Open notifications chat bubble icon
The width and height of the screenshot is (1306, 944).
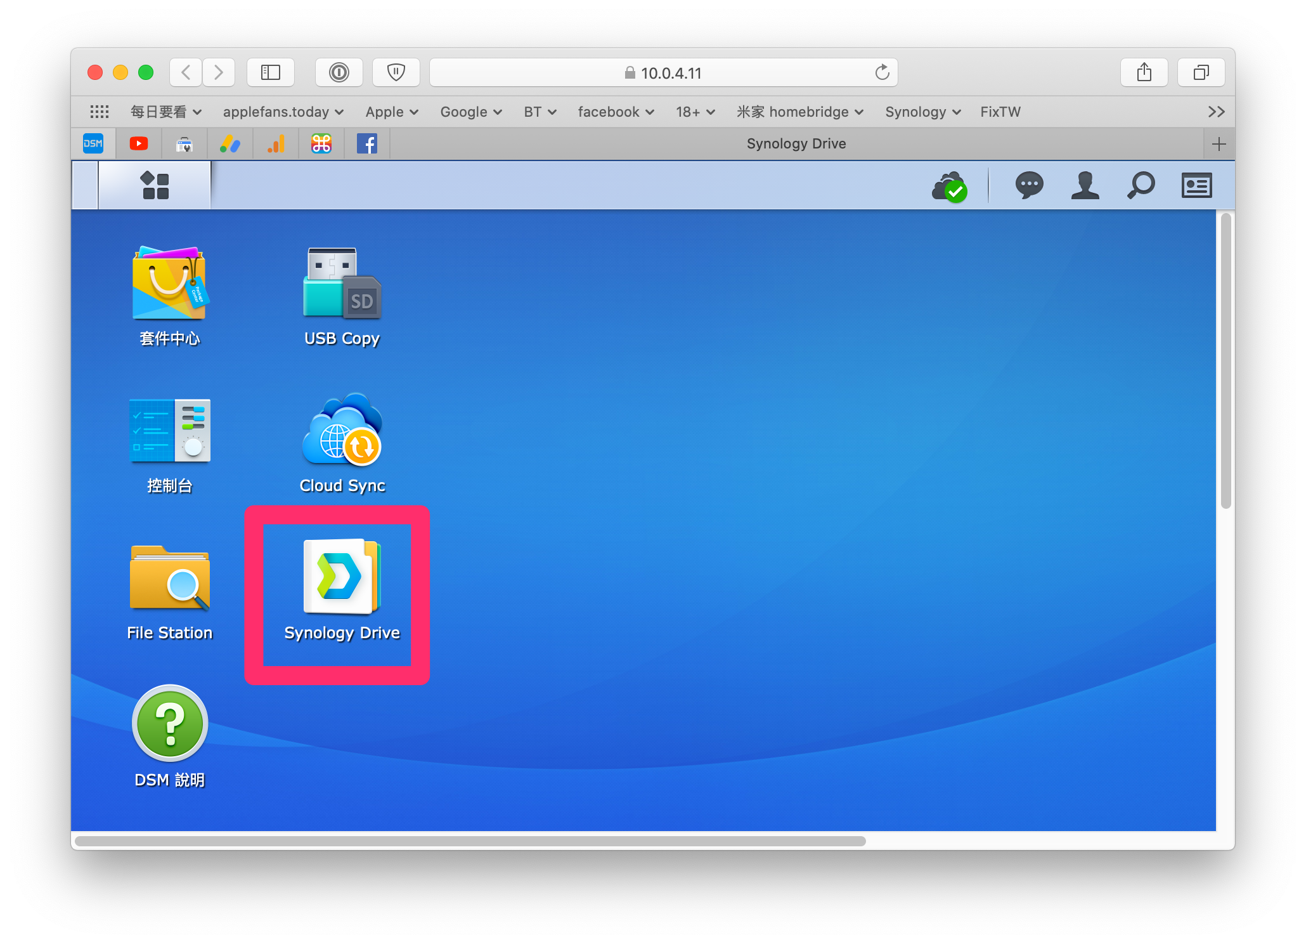tap(1028, 185)
